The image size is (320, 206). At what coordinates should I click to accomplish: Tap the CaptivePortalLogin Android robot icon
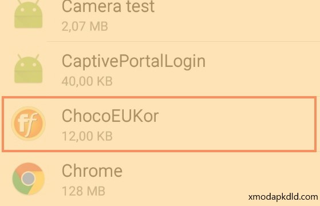pyautogui.click(x=29, y=69)
